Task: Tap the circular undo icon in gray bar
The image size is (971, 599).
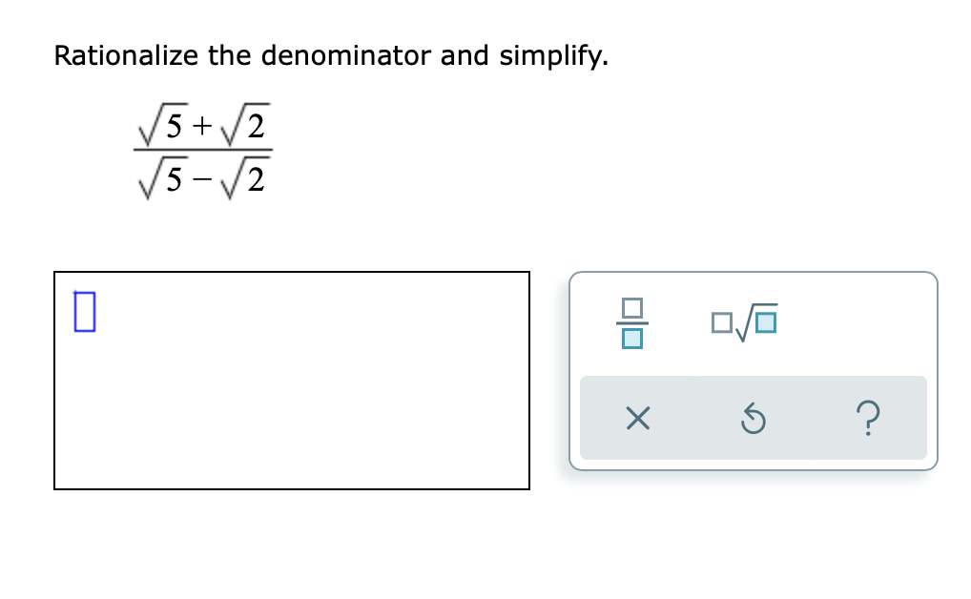Action: tap(753, 418)
